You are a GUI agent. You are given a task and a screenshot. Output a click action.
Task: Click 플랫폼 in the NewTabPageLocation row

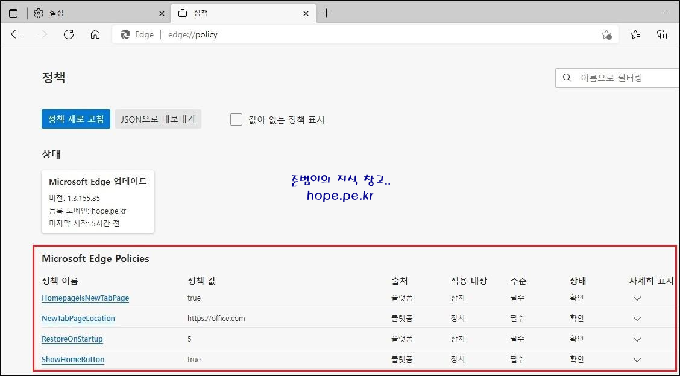(x=402, y=318)
